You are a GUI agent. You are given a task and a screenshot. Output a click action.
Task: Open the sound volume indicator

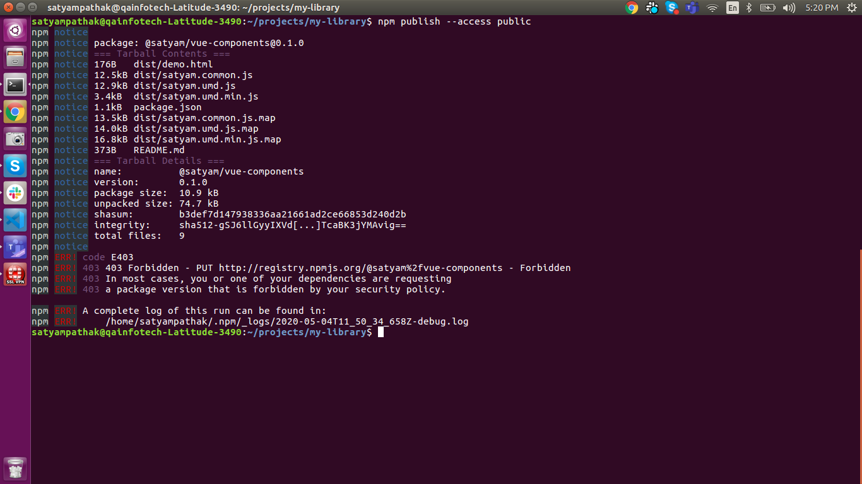coord(789,8)
